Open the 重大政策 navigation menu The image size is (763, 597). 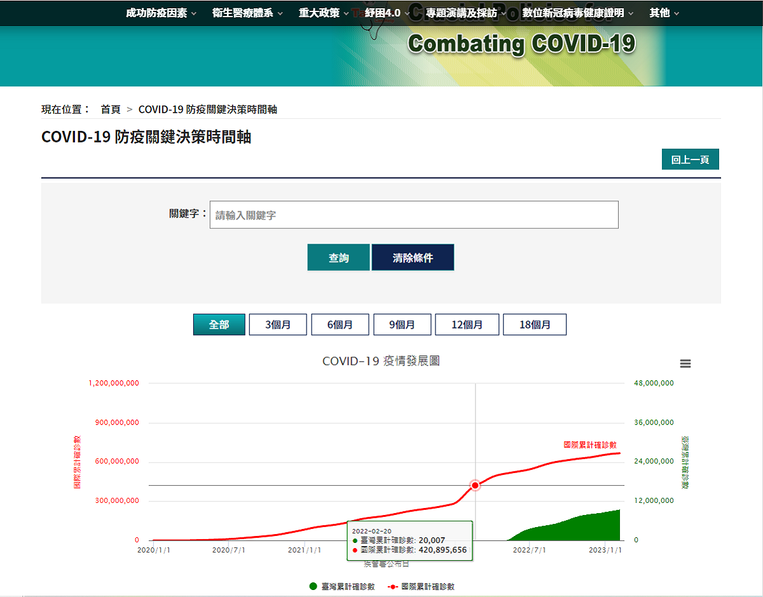[324, 13]
